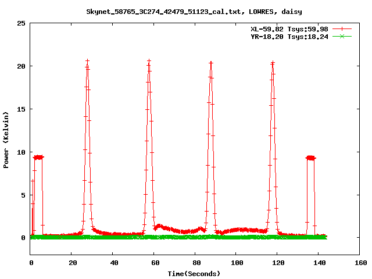The width and height of the screenshot is (372, 279).
Task: Click x-axis tick label 40
Action: [114, 263]
